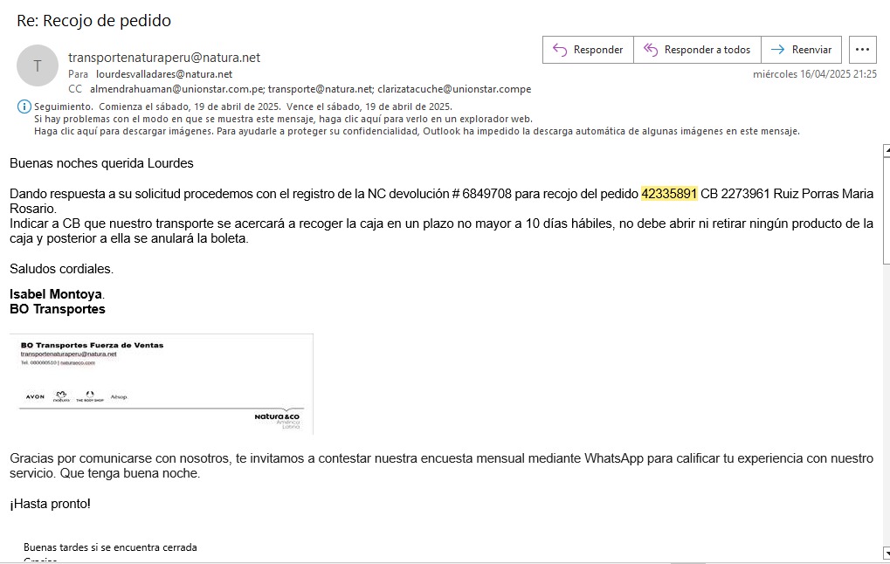Click the highlighted order number 42335891
This screenshot has width=890, height=564.
669,194
